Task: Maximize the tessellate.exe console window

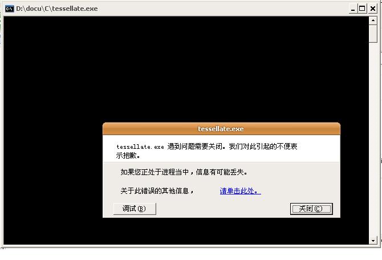Action: point(362,9)
